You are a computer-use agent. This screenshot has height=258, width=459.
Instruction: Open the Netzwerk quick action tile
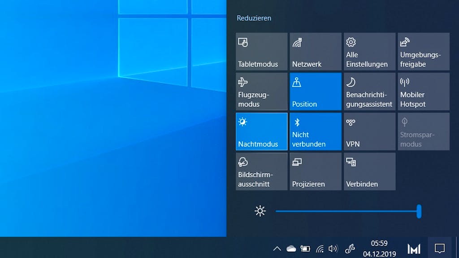pyautogui.click(x=316, y=52)
